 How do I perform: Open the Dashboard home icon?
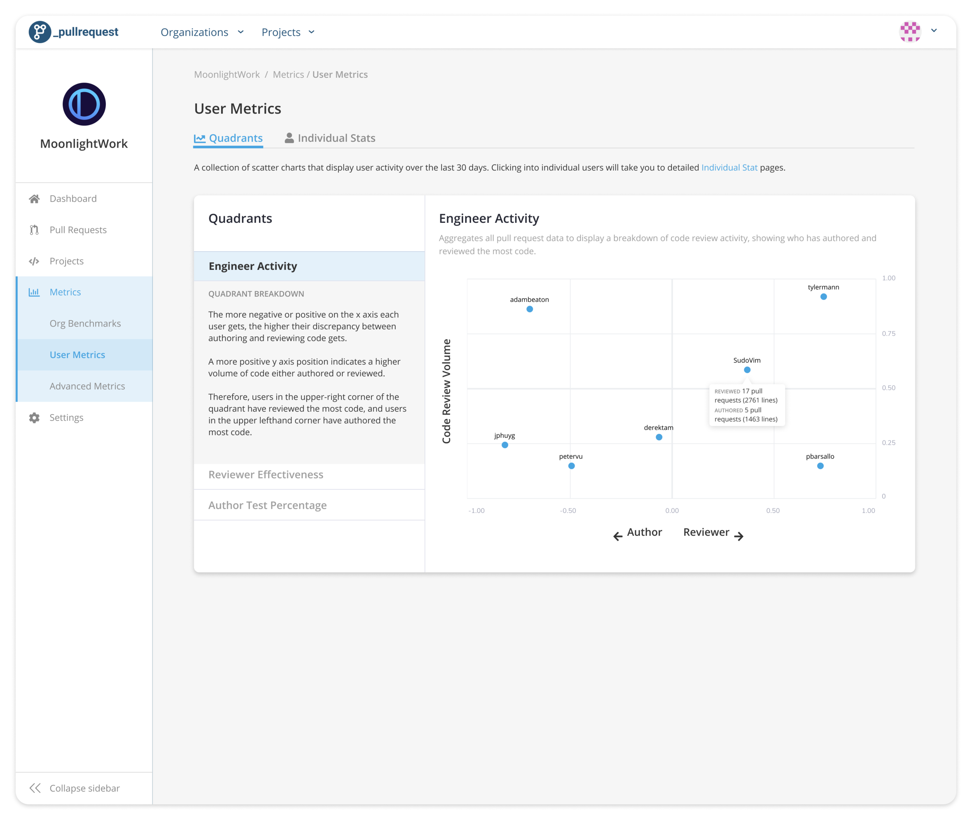pos(34,199)
